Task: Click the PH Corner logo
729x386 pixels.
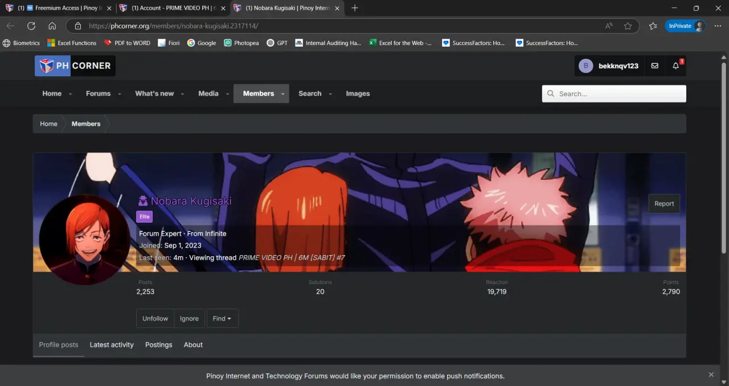Action: point(75,65)
